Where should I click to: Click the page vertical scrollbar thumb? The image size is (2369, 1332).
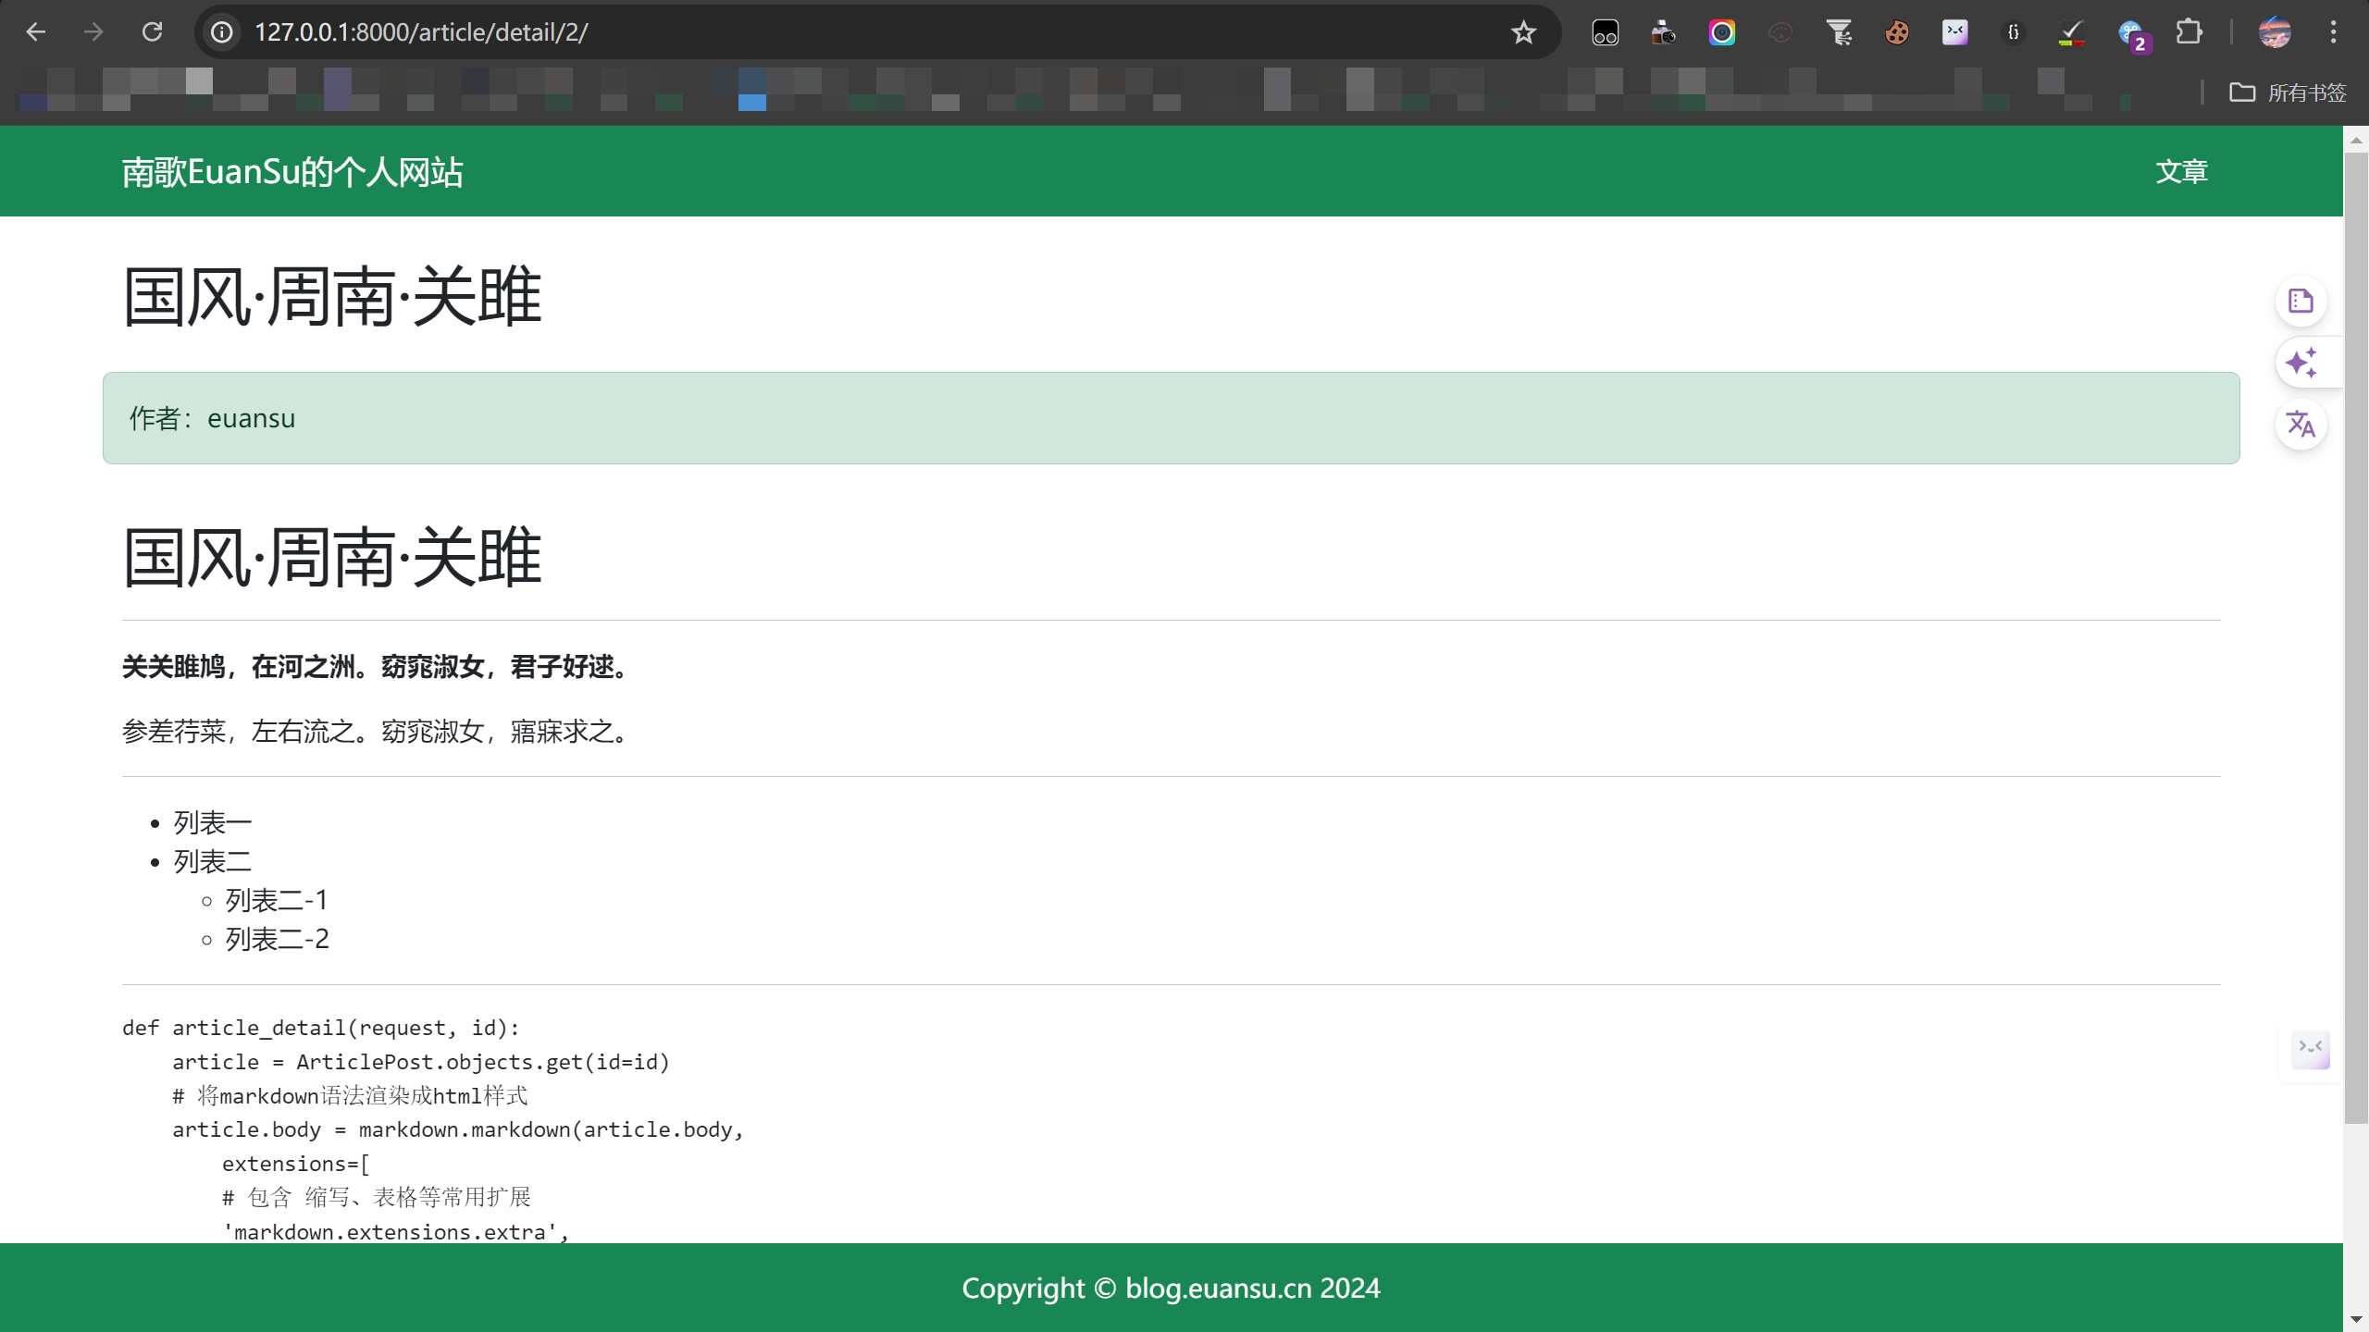click(2355, 638)
